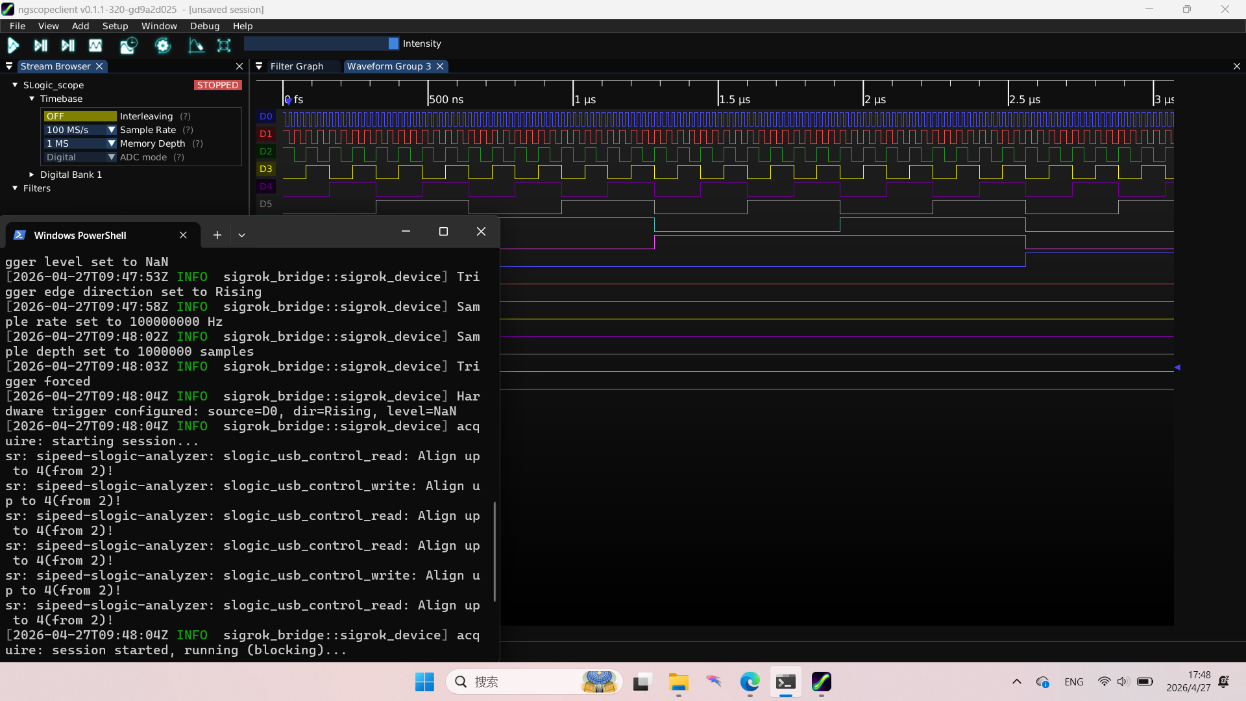Click the refresh settings gear icon
Viewport: 1246px width, 701px height.
point(163,45)
